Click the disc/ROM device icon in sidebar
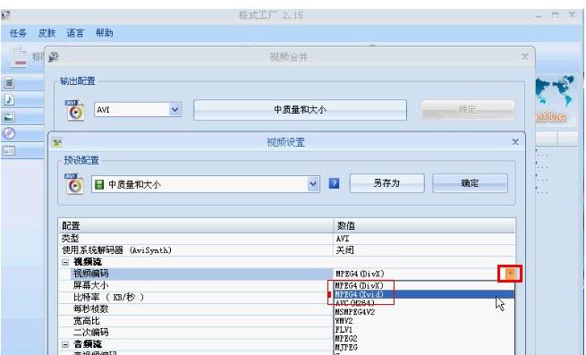The width and height of the screenshot is (586, 355). 9,133
